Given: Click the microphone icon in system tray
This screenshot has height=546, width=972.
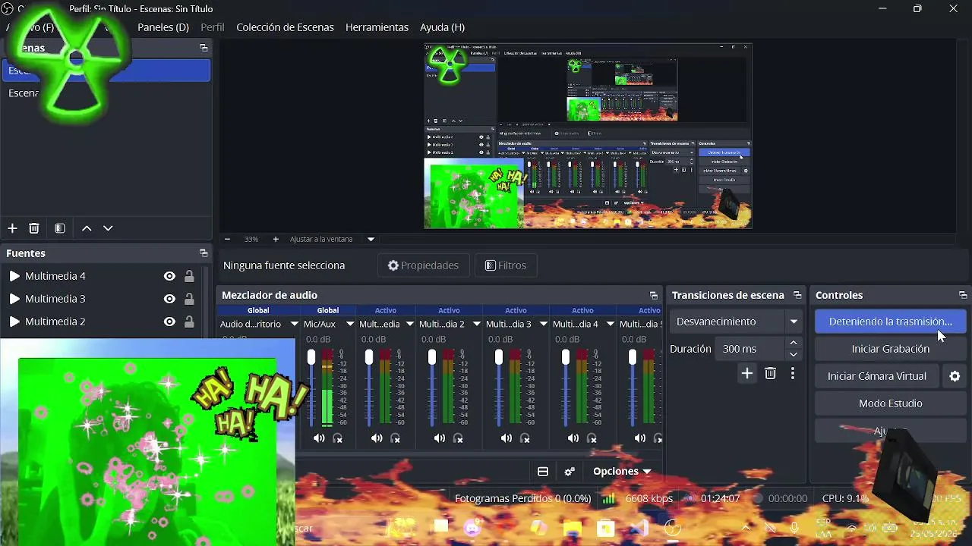Looking at the screenshot, I should pyautogui.click(x=794, y=528).
